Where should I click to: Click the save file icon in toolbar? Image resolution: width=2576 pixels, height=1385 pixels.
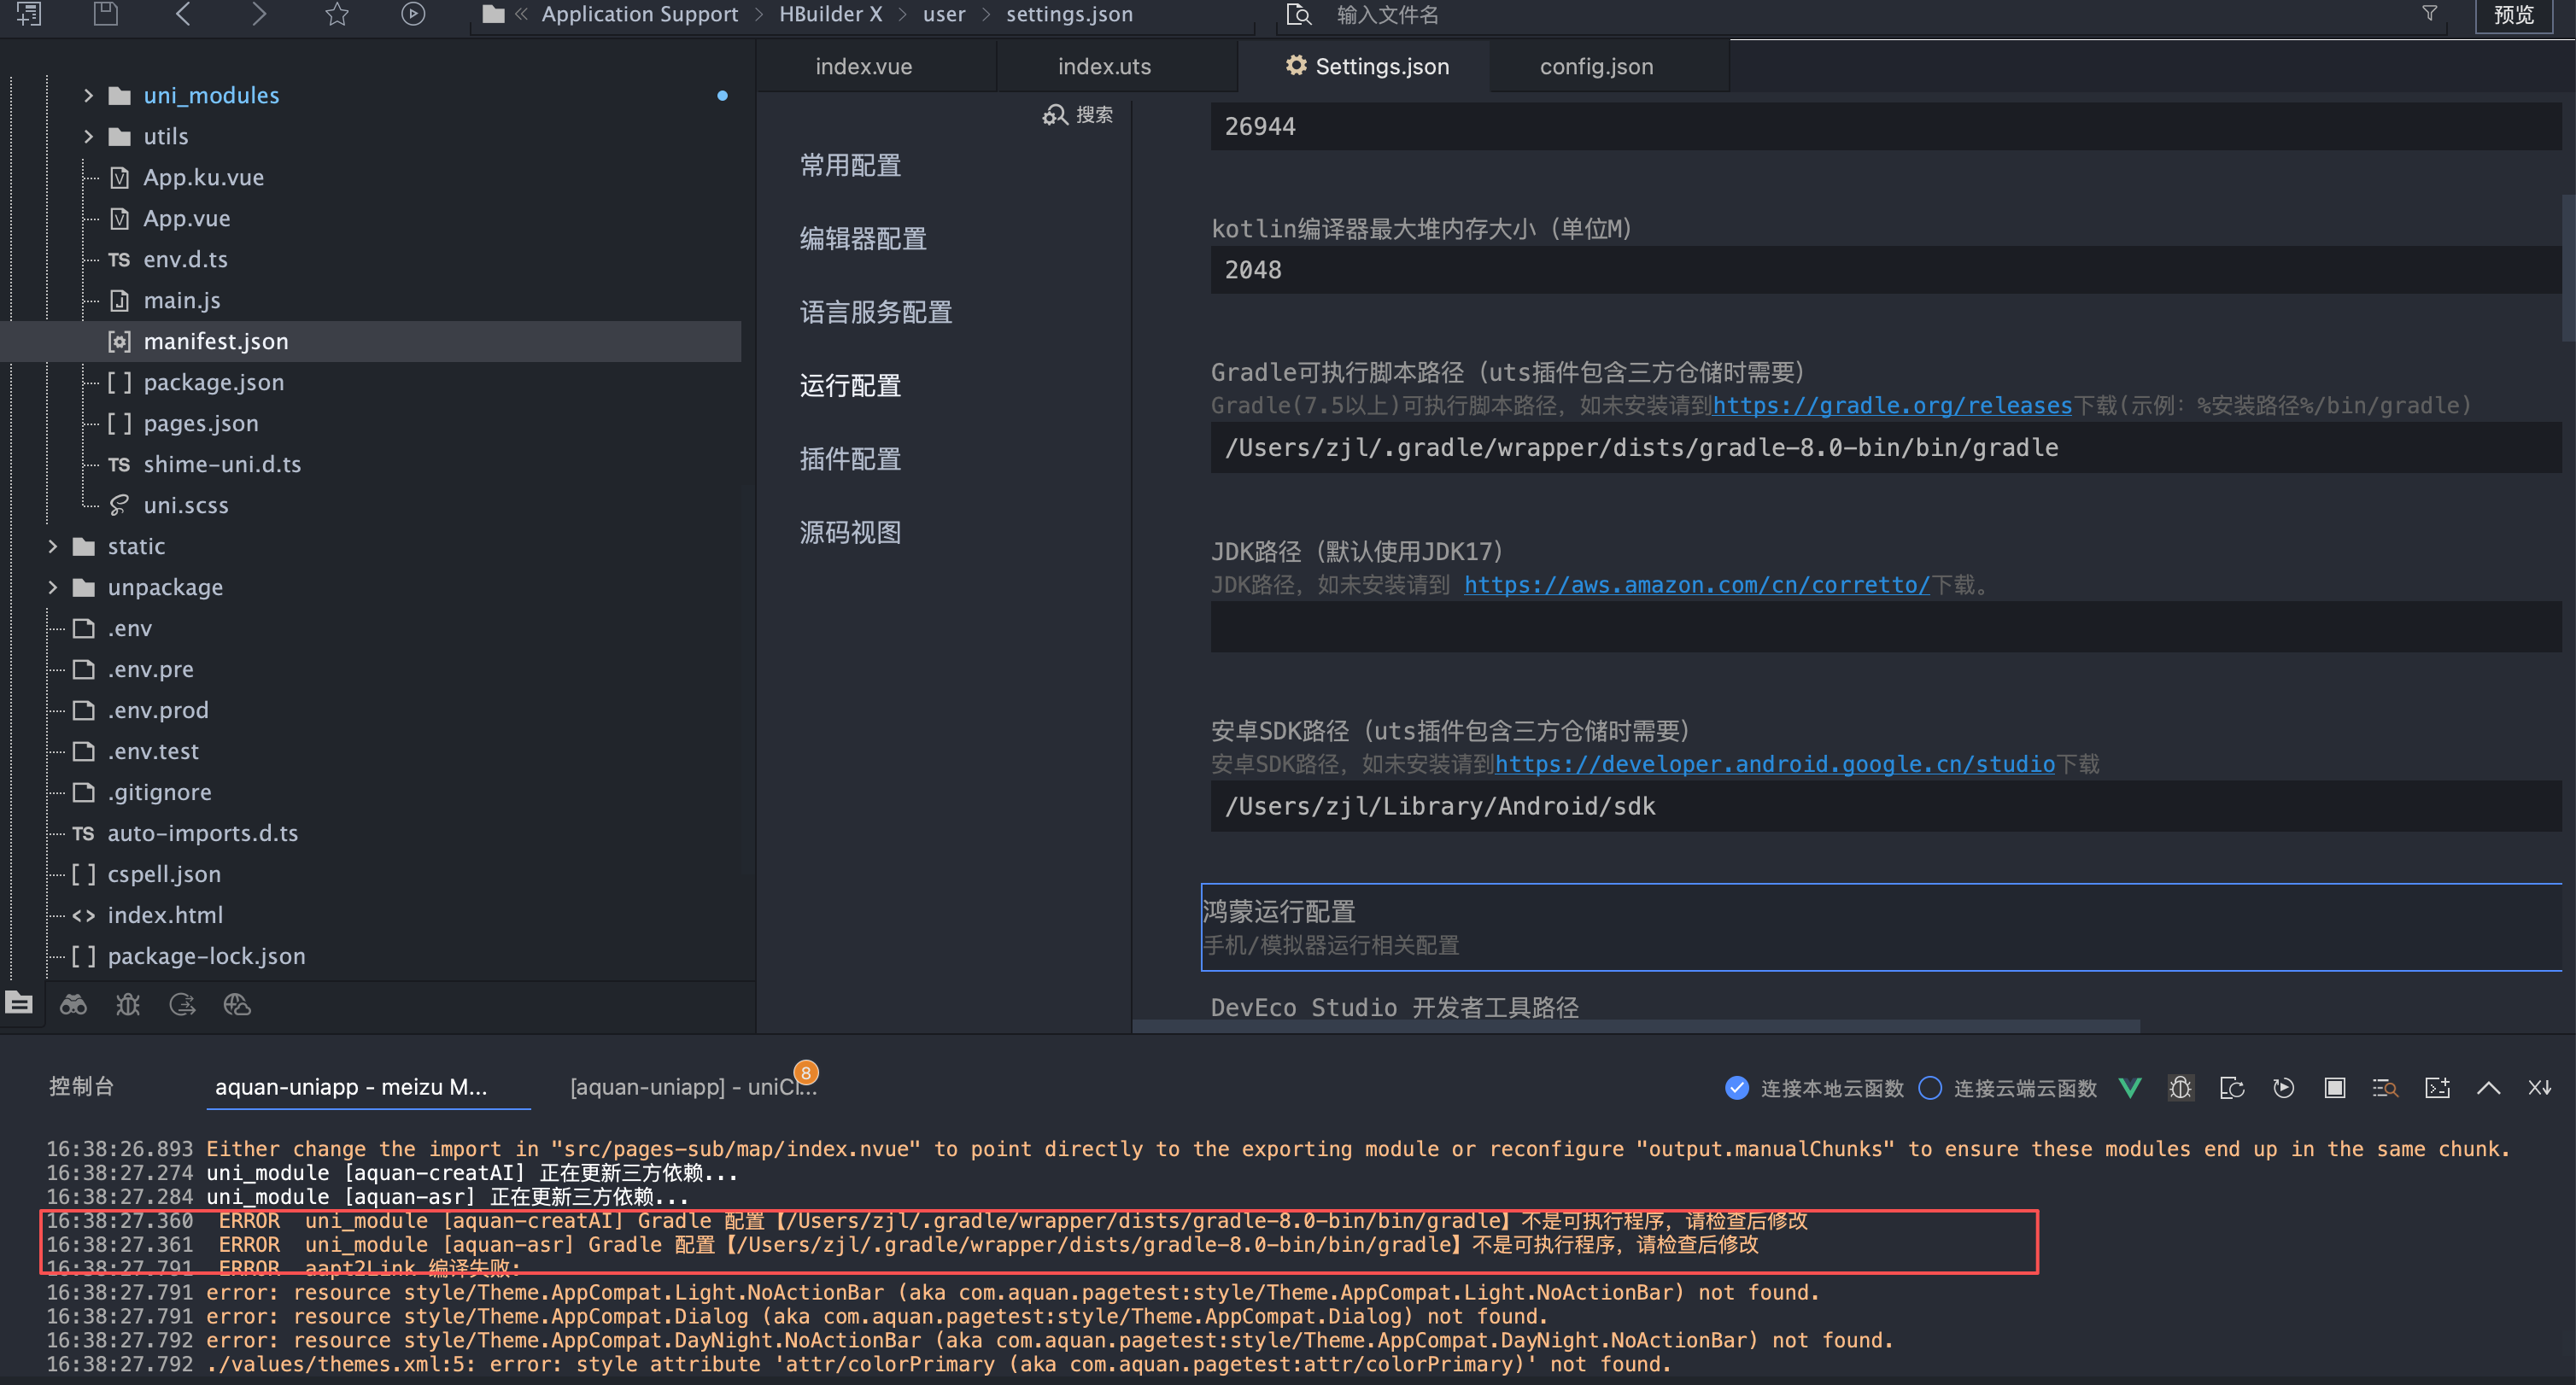tap(105, 14)
